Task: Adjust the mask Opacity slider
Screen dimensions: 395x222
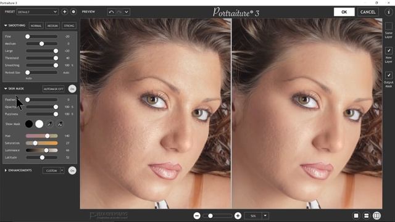Action: point(42,107)
